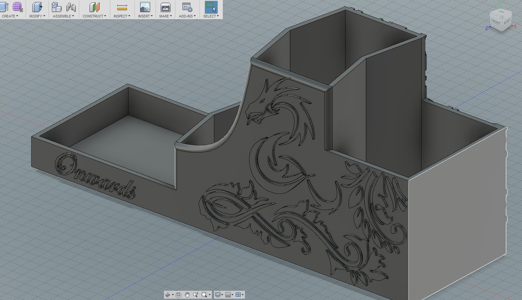522x300 pixels.
Task: Click the Viewports layout icon
Action: click(238, 295)
